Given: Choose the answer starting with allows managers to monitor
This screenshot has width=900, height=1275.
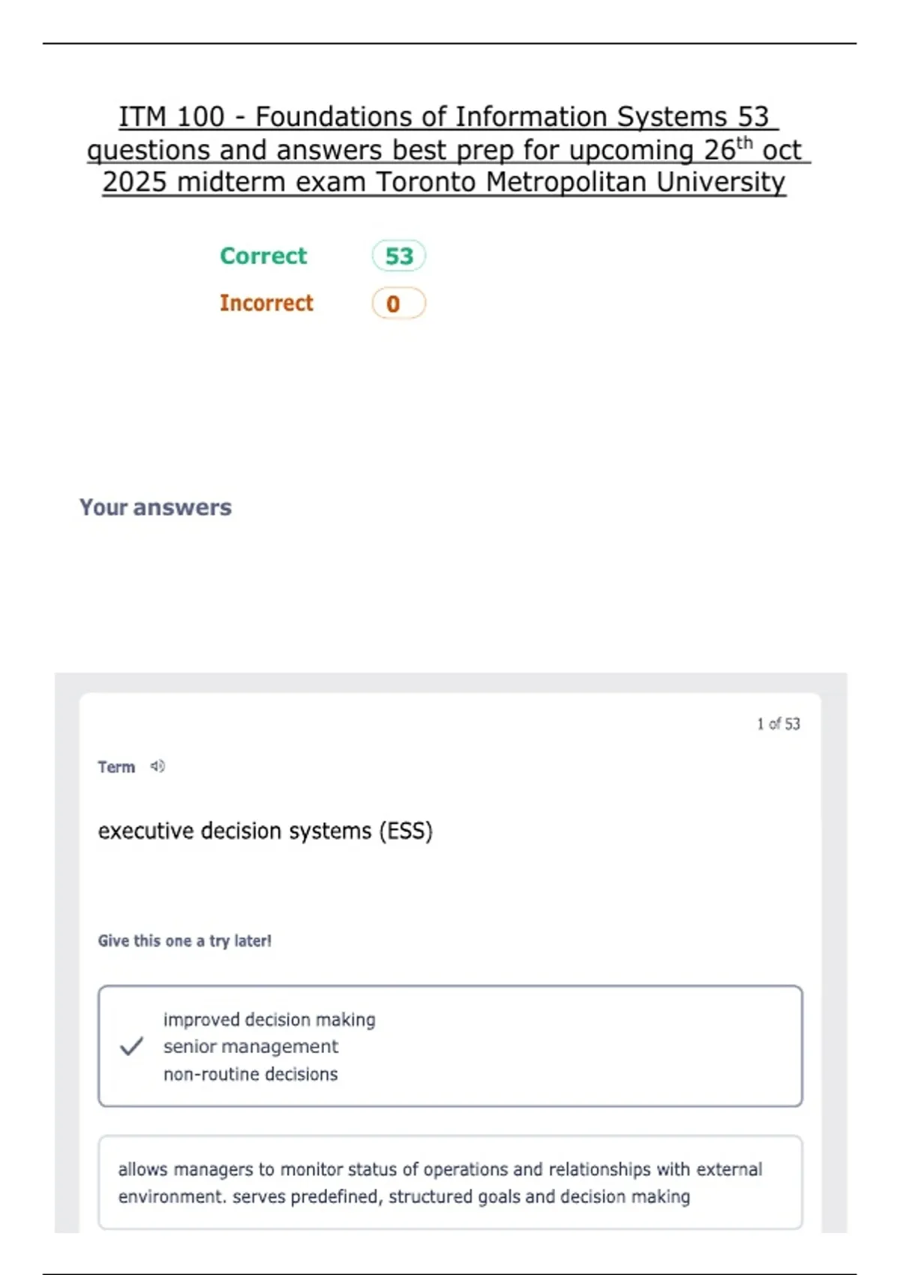Looking at the screenshot, I should click(450, 1183).
